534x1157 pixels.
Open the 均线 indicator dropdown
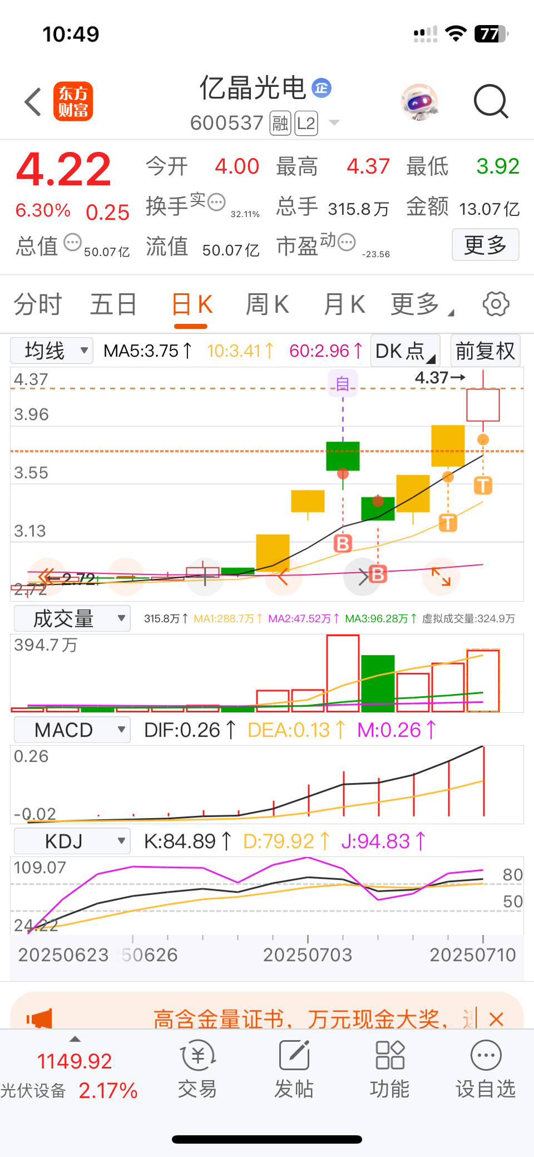tap(52, 351)
